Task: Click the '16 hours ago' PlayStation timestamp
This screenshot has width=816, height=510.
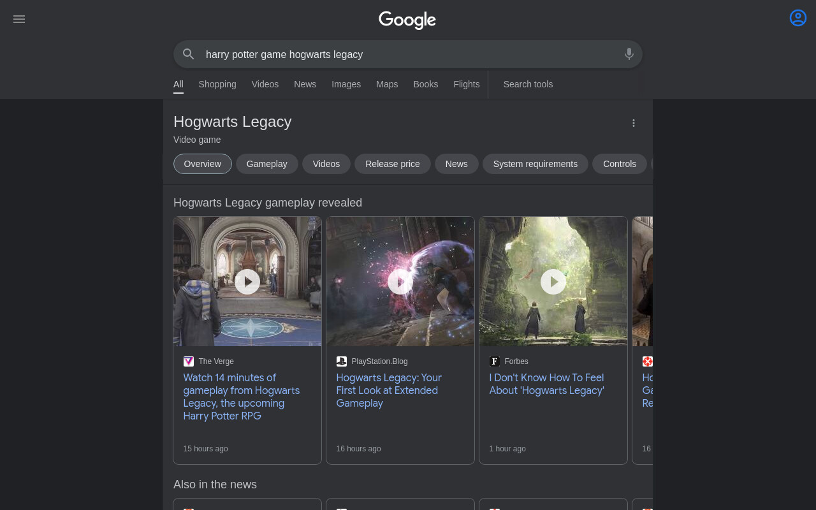Action: pyautogui.click(x=358, y=449)
